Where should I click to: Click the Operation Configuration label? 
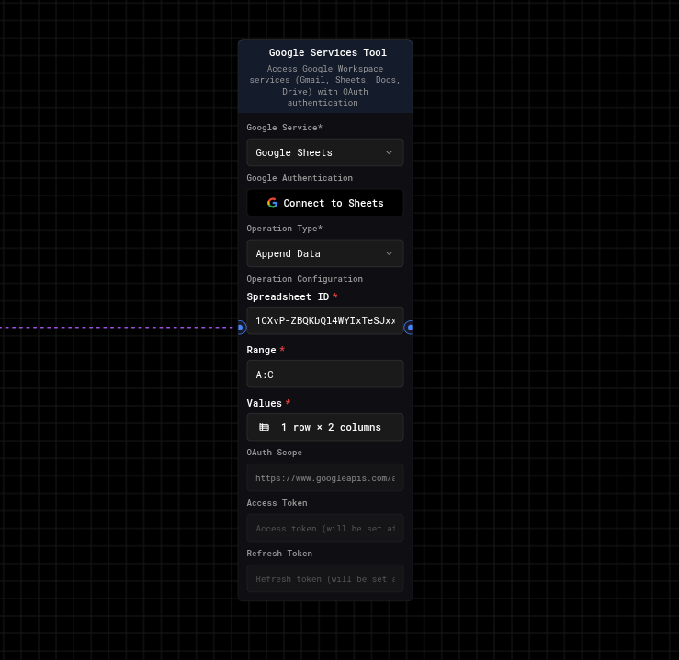304,279
